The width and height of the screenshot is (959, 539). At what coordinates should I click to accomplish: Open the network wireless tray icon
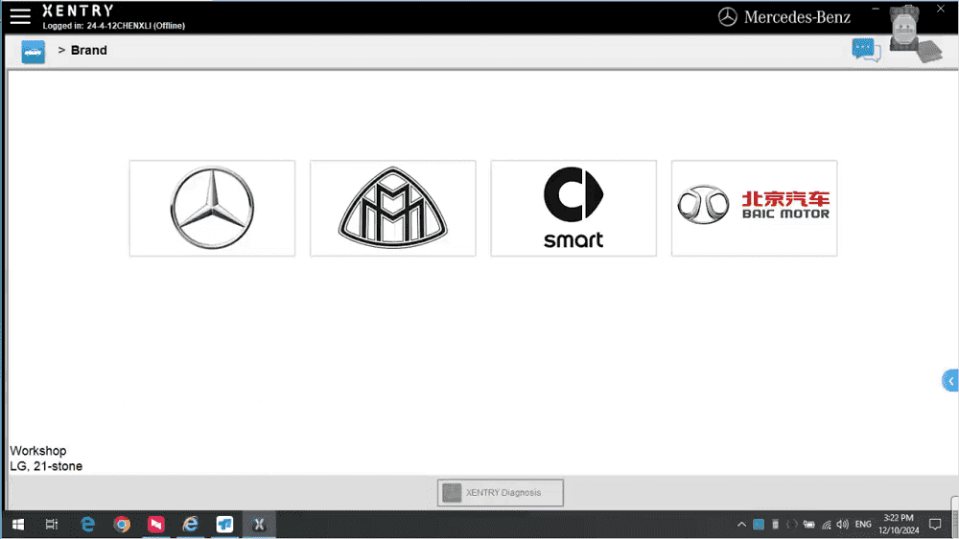point(827,525)
